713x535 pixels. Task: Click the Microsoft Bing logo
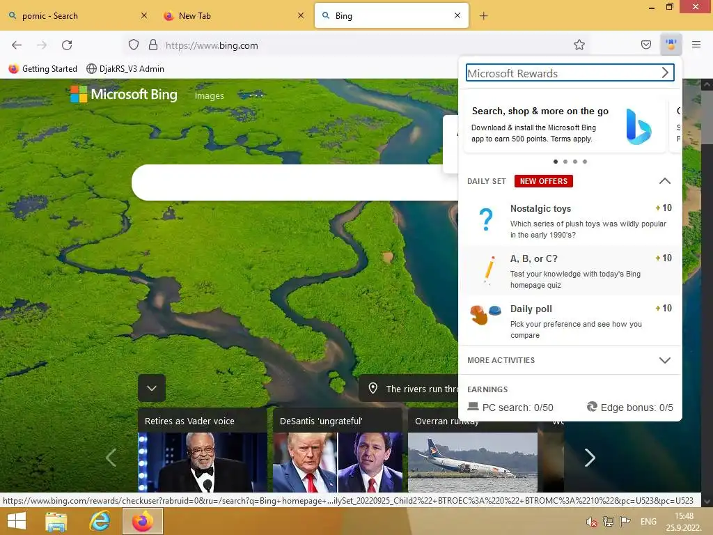[124, 94]
